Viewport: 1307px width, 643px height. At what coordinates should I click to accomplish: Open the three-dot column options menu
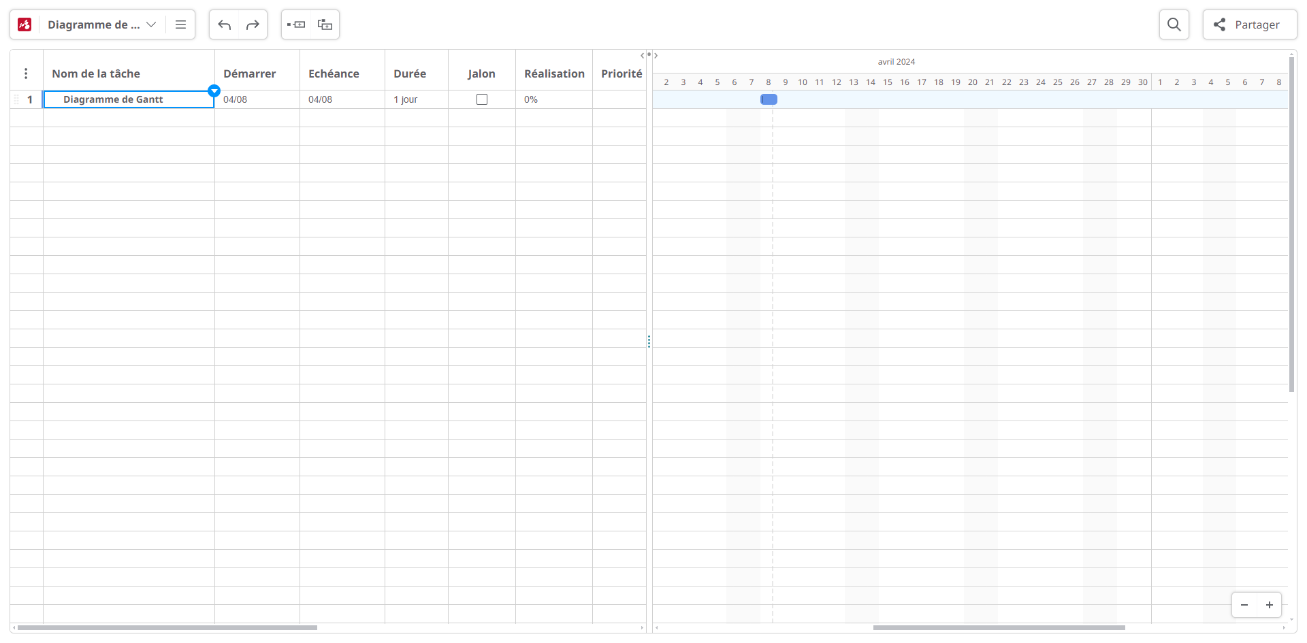coord(26,73)
